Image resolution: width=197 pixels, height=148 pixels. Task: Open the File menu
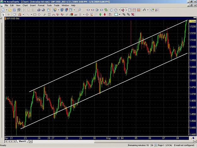point(6,5)
